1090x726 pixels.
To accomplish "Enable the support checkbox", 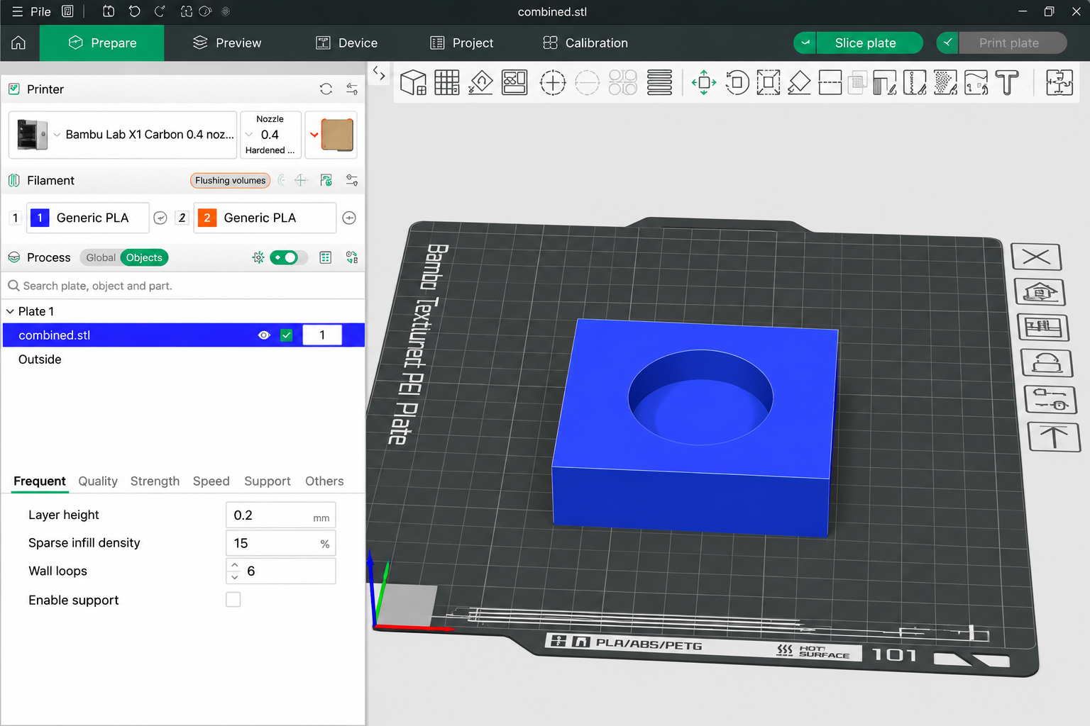I will coord(233,600).
